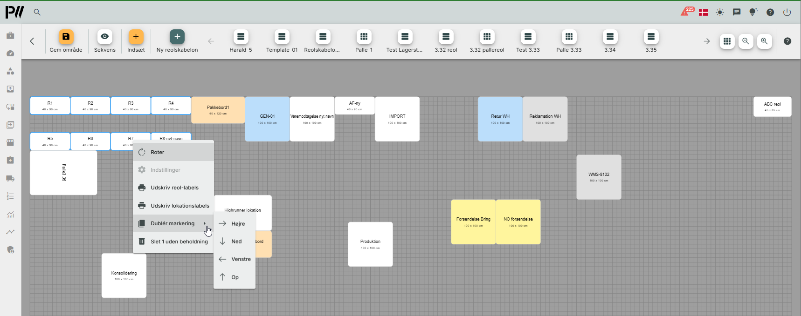
Task: Select the Palle 3.33 template
Action: pos(569,41)
